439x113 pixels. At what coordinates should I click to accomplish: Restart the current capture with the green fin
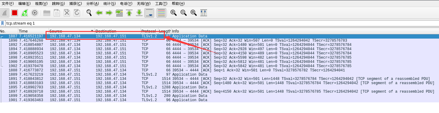coord(25,13)
